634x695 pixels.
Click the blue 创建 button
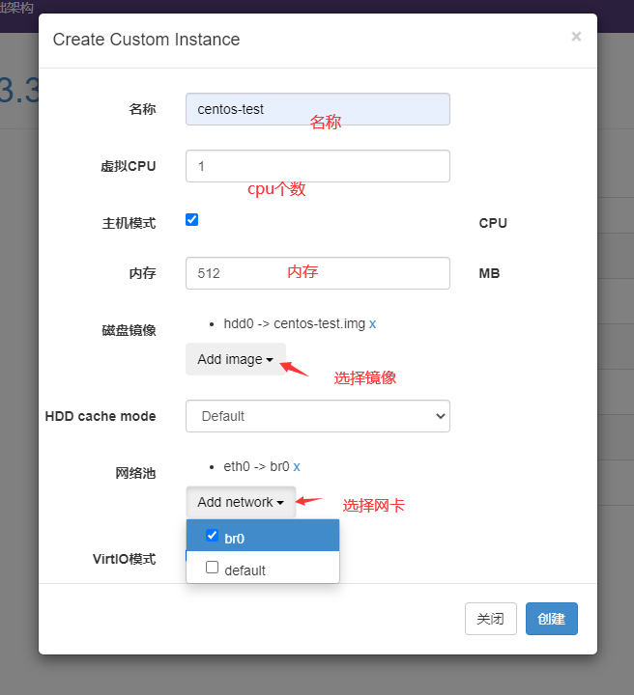pos(551,619)
